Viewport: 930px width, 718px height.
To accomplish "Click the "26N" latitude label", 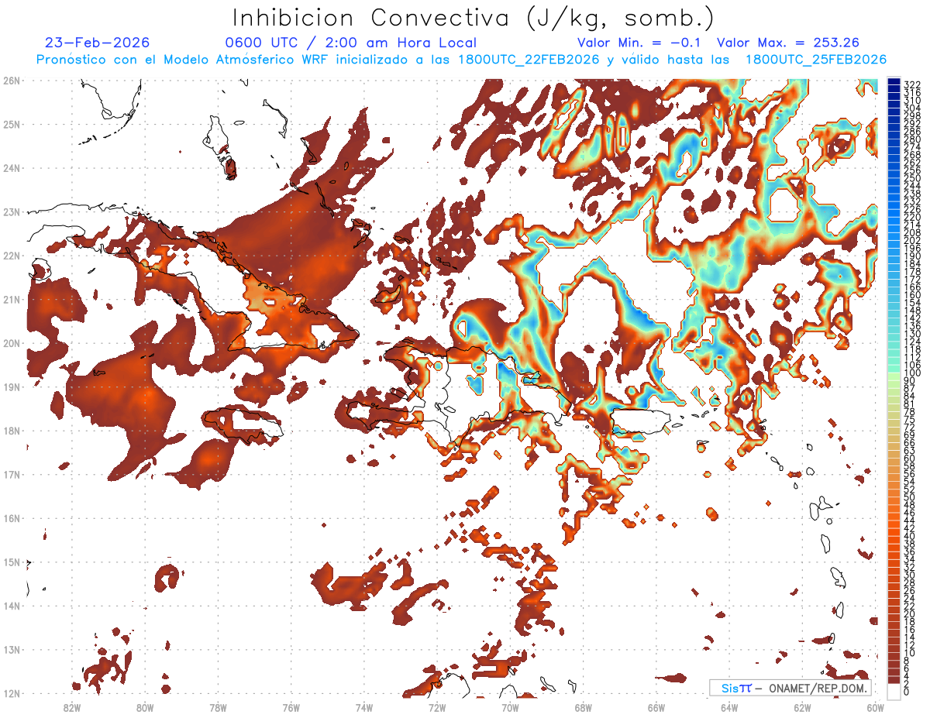I will pos(11,80).
